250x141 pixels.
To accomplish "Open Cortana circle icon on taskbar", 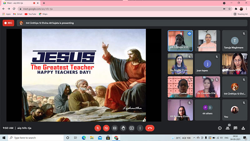I will point(67,138).
